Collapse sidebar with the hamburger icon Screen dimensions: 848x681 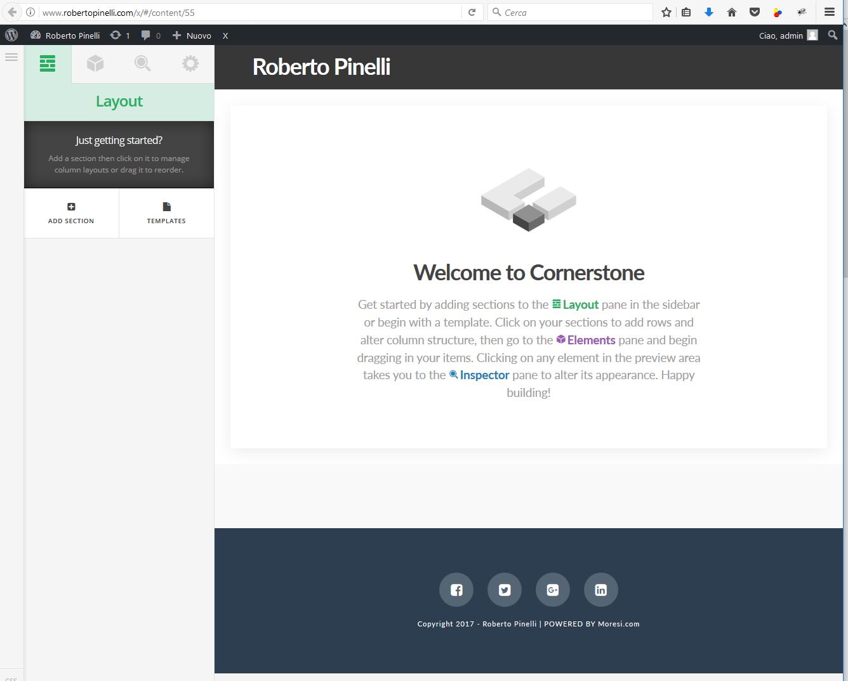[11, 58]
